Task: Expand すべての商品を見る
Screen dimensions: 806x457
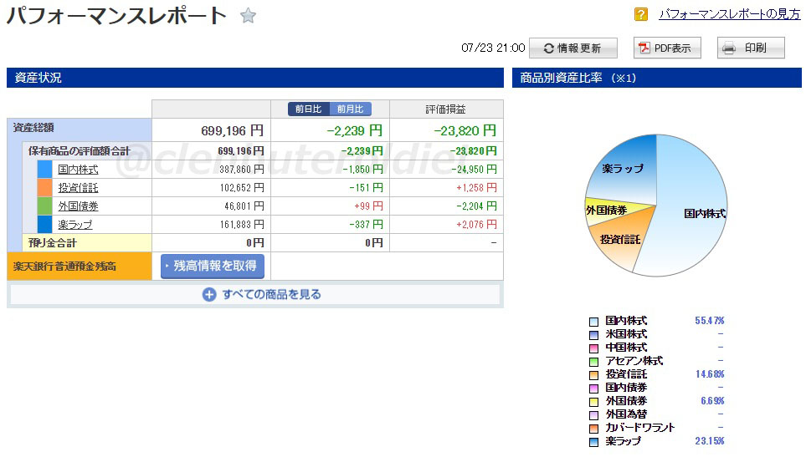Action: [262, 294]
